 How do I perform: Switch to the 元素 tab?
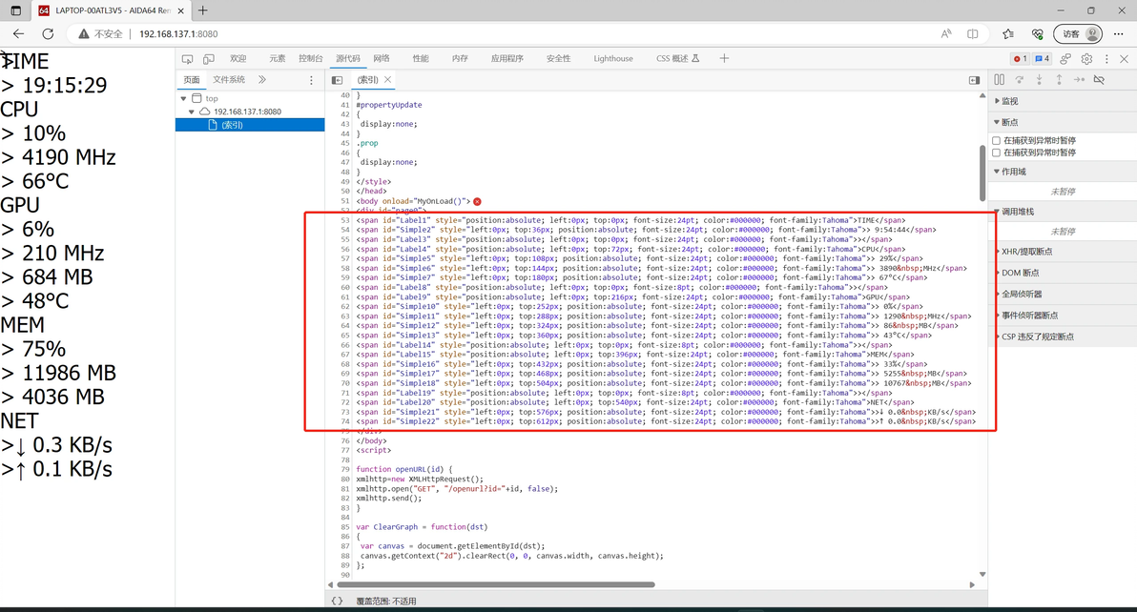(x=277, y=59)
